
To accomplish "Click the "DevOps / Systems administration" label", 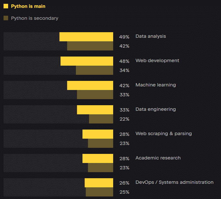I will coord(174,182).
